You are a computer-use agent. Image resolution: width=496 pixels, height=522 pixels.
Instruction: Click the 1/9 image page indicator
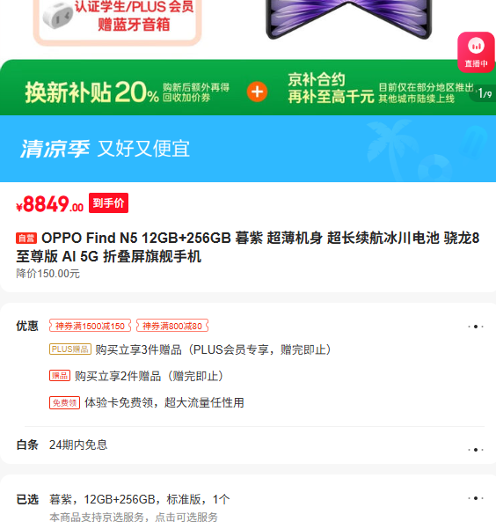484,93
